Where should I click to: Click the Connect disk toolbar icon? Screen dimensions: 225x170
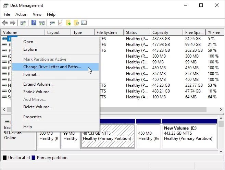52,23
